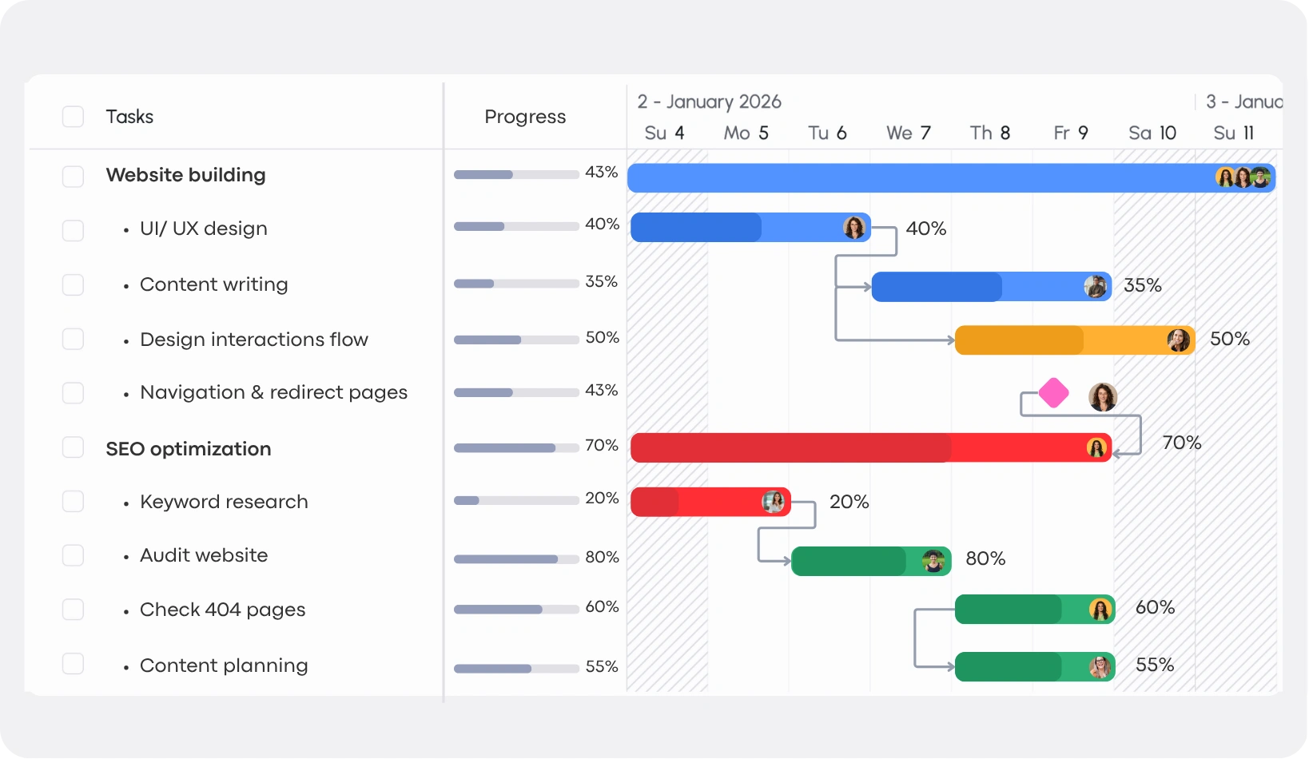The height and width of the screenshot is (759, 1309).
Task: Check the Audit website checkbox
Action: coord(73,555)
